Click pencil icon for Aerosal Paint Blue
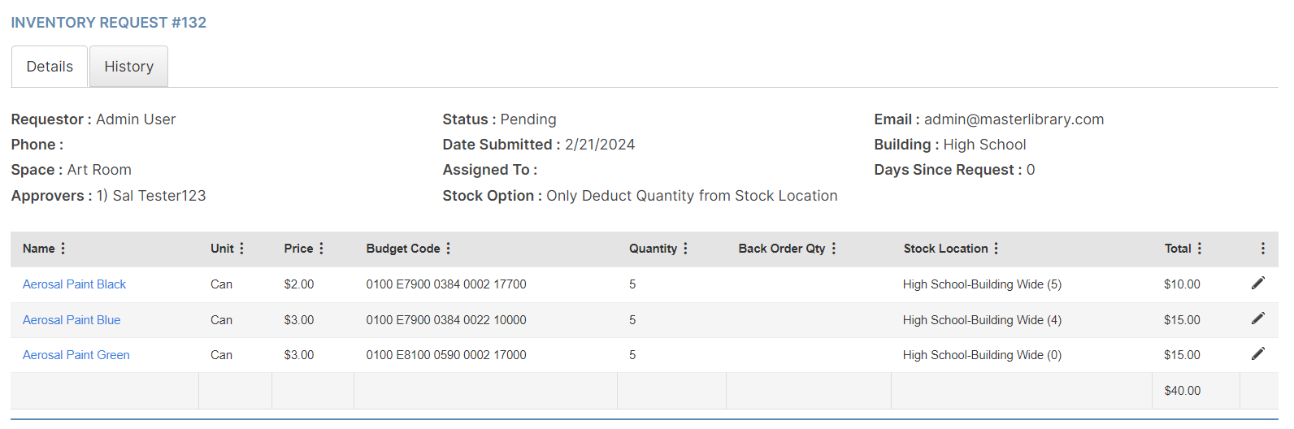This screenshot has height=429, width=1294. pos(1258,318)
